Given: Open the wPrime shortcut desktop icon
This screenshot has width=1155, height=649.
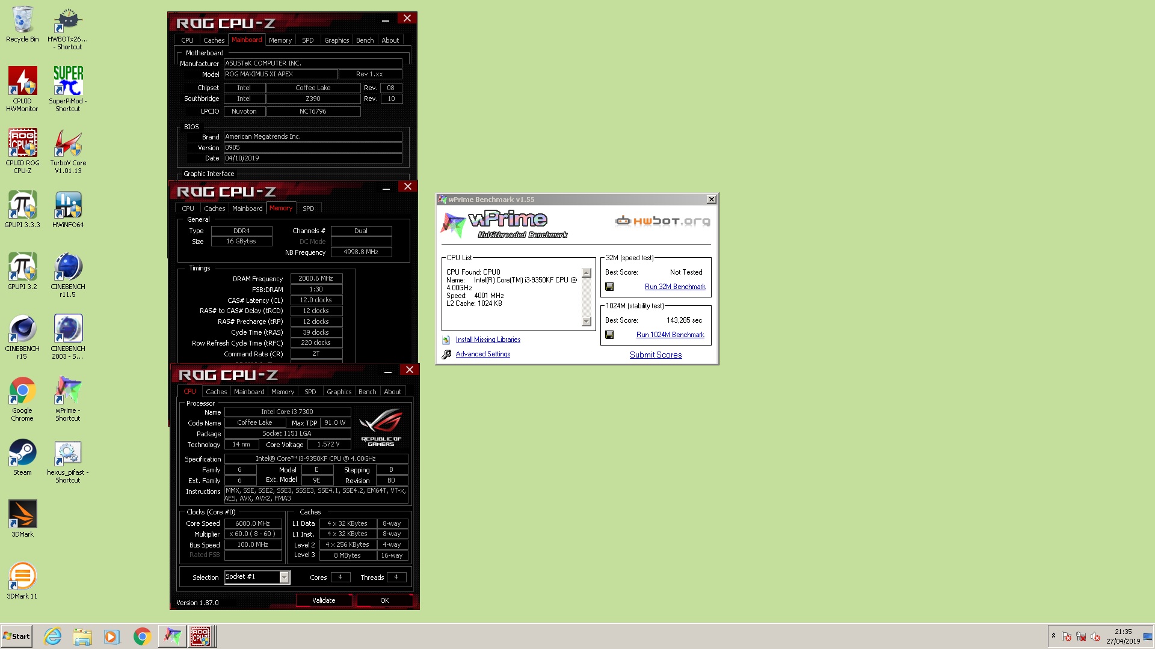Looking at the screenshot, I should click(x=68, y=398).
